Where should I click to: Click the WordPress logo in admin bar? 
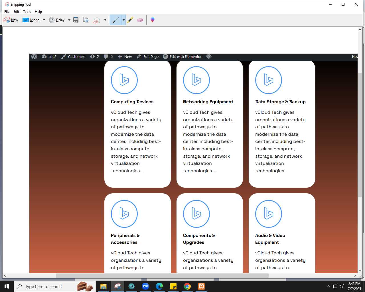pyautogui.click(x=34, y=56)
